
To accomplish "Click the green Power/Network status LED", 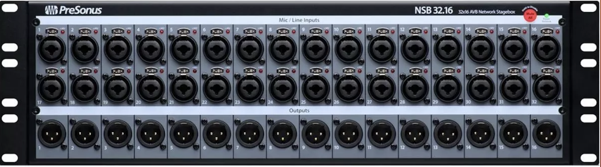I will coord(546,16).
